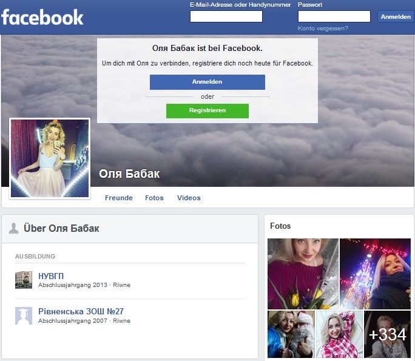Open the НУВГП education link
The image size is (415, 361).
[51, 276]
